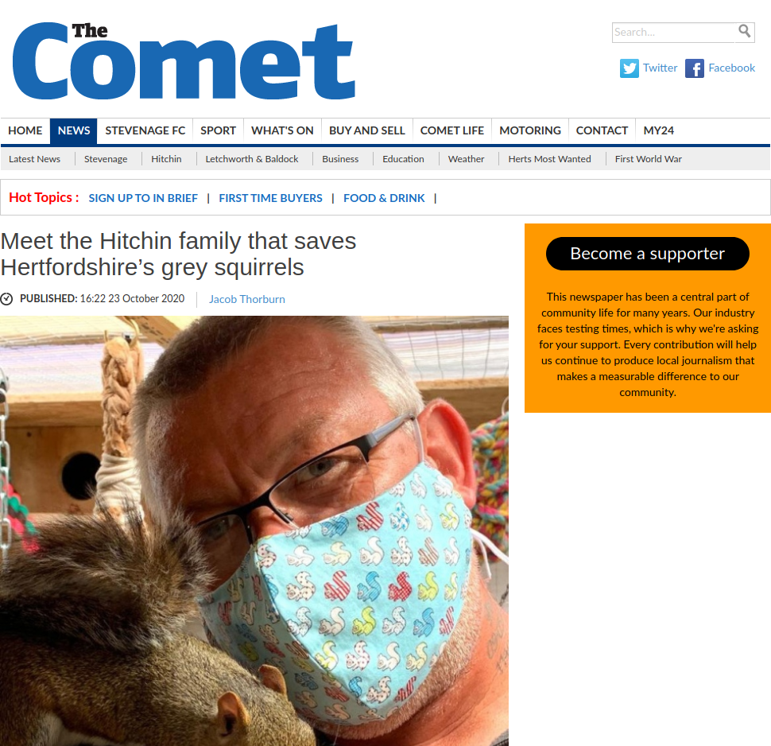Click the published clock icon
The height and width of the screenshot is (746, 771).
tap(6, 299)
